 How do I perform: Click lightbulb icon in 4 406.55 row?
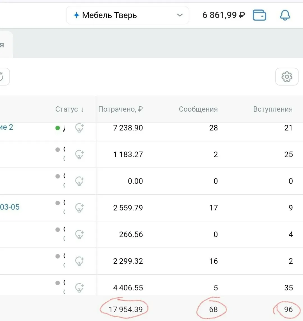[x=79, y=288]
